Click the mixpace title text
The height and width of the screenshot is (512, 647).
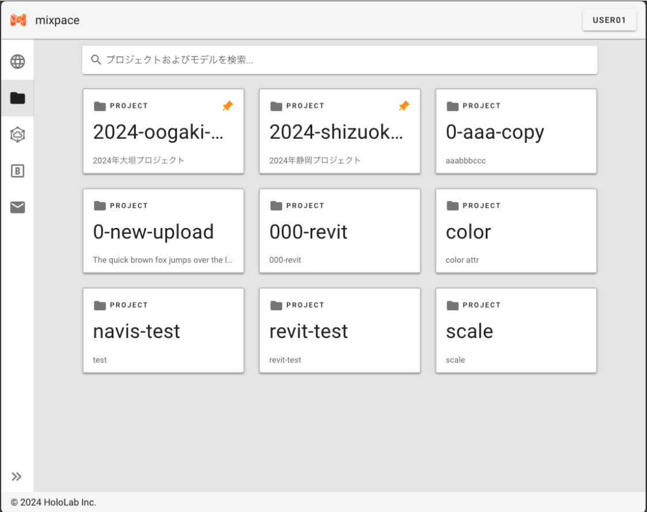point(58,20)
